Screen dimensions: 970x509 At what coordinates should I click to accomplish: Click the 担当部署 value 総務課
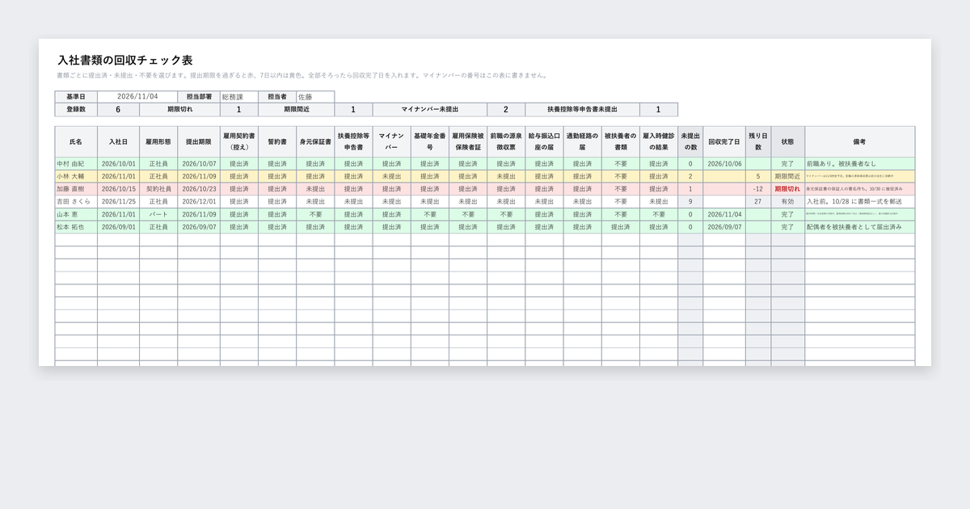pyautogui.click(x=238, y=96)
